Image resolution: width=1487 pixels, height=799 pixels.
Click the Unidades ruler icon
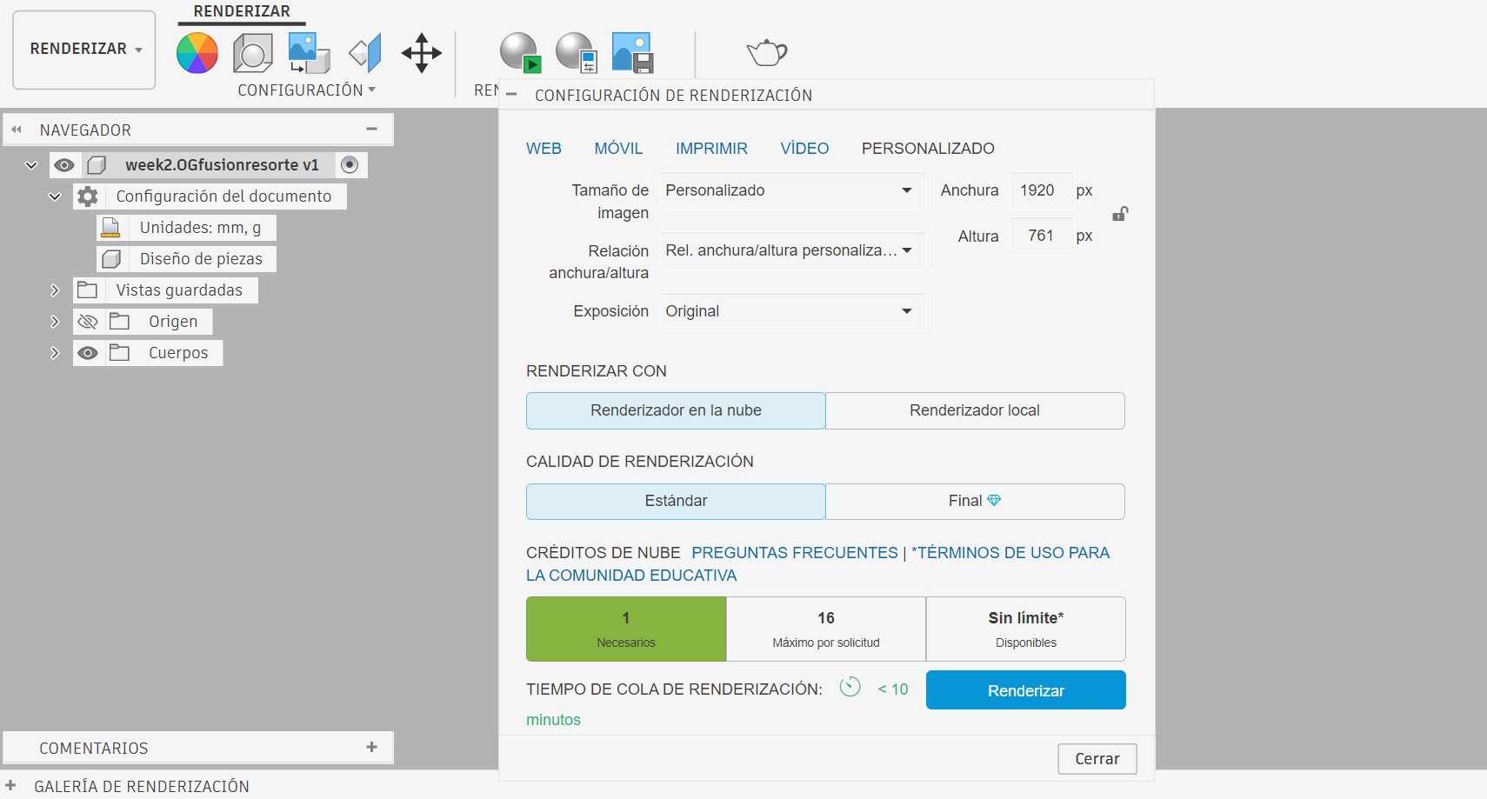[x=110, y=228]
